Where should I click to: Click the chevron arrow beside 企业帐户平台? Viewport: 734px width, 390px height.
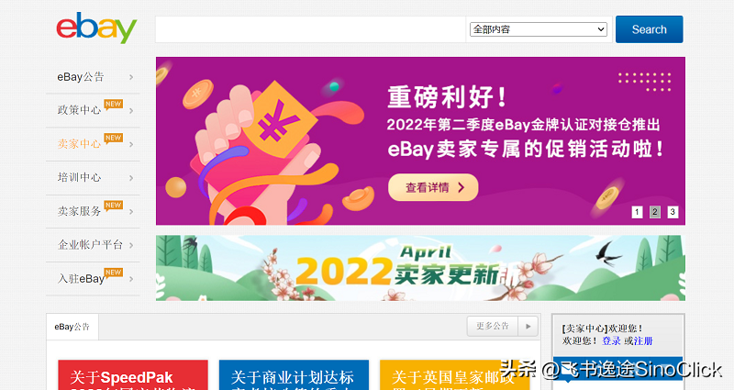pyautogui.click(x=131, y=245)
